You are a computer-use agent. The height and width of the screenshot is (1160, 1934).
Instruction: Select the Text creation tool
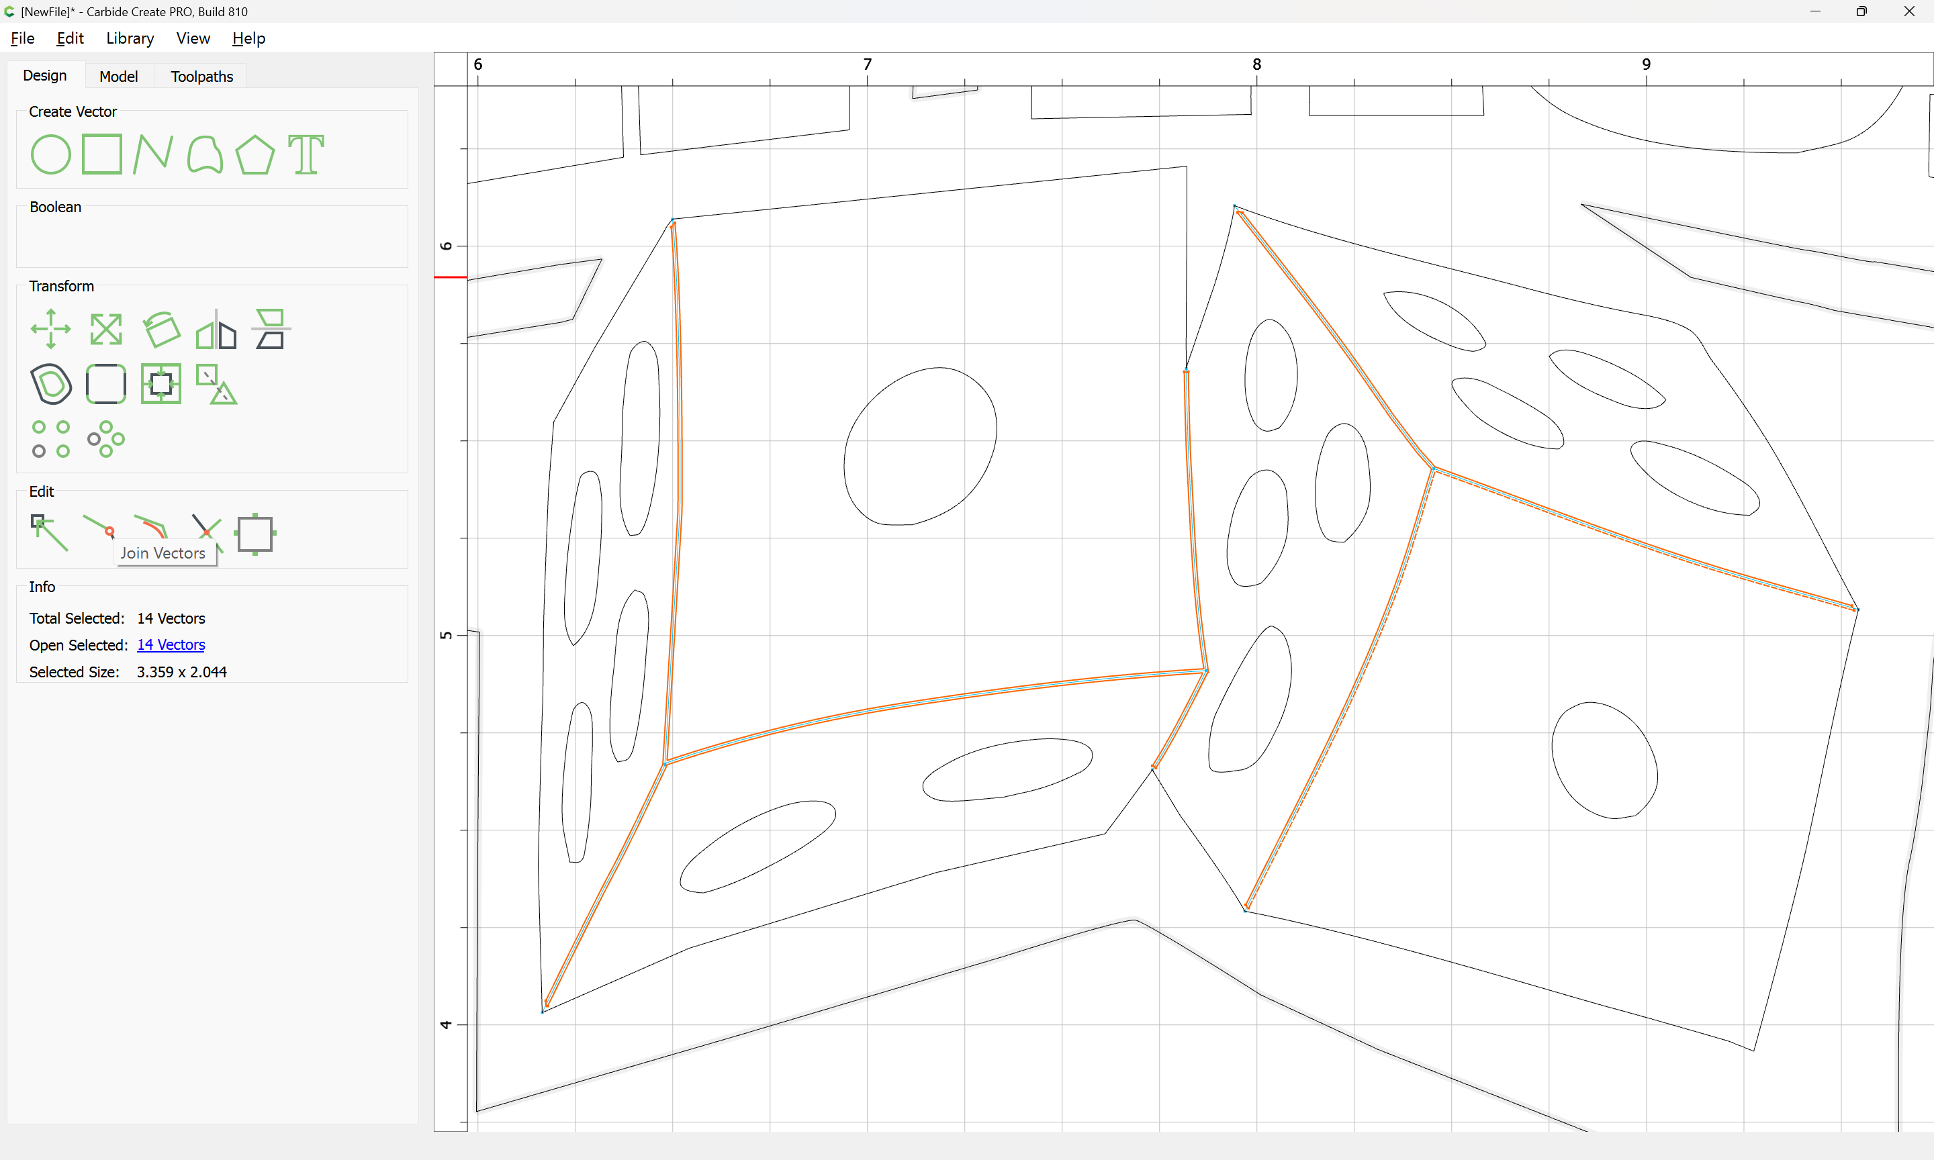point(306,154)
